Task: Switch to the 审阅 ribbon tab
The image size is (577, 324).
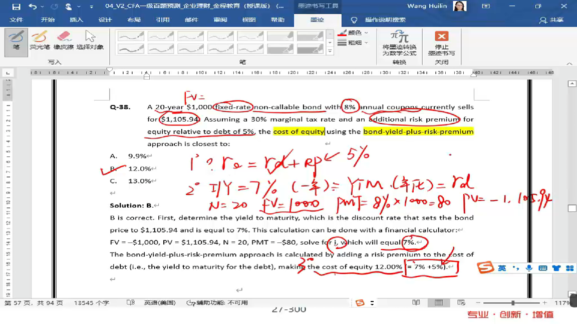Action: [220, 20]
